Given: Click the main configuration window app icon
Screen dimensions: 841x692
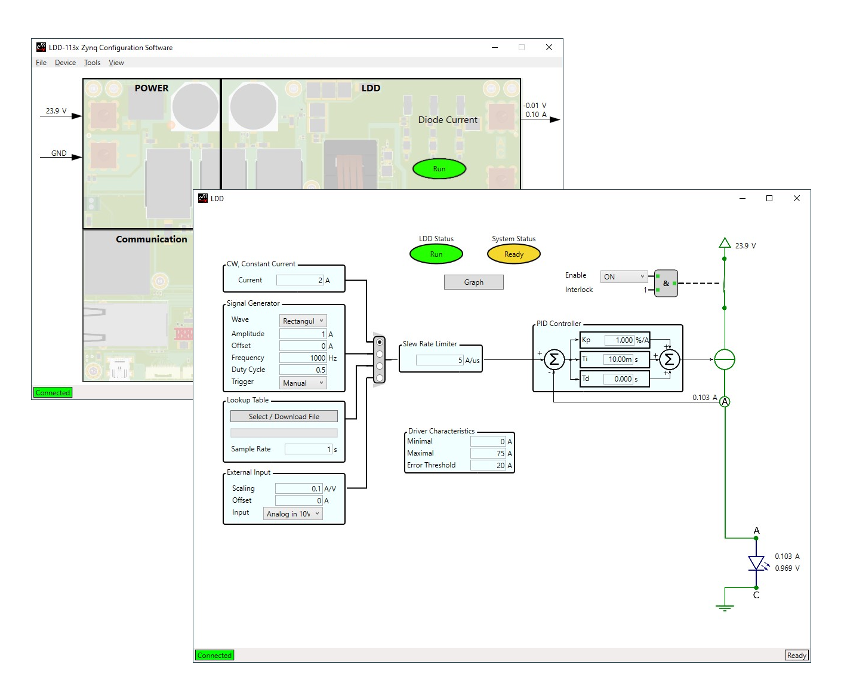Looking at the screenshot, I should tap(41, 47).
